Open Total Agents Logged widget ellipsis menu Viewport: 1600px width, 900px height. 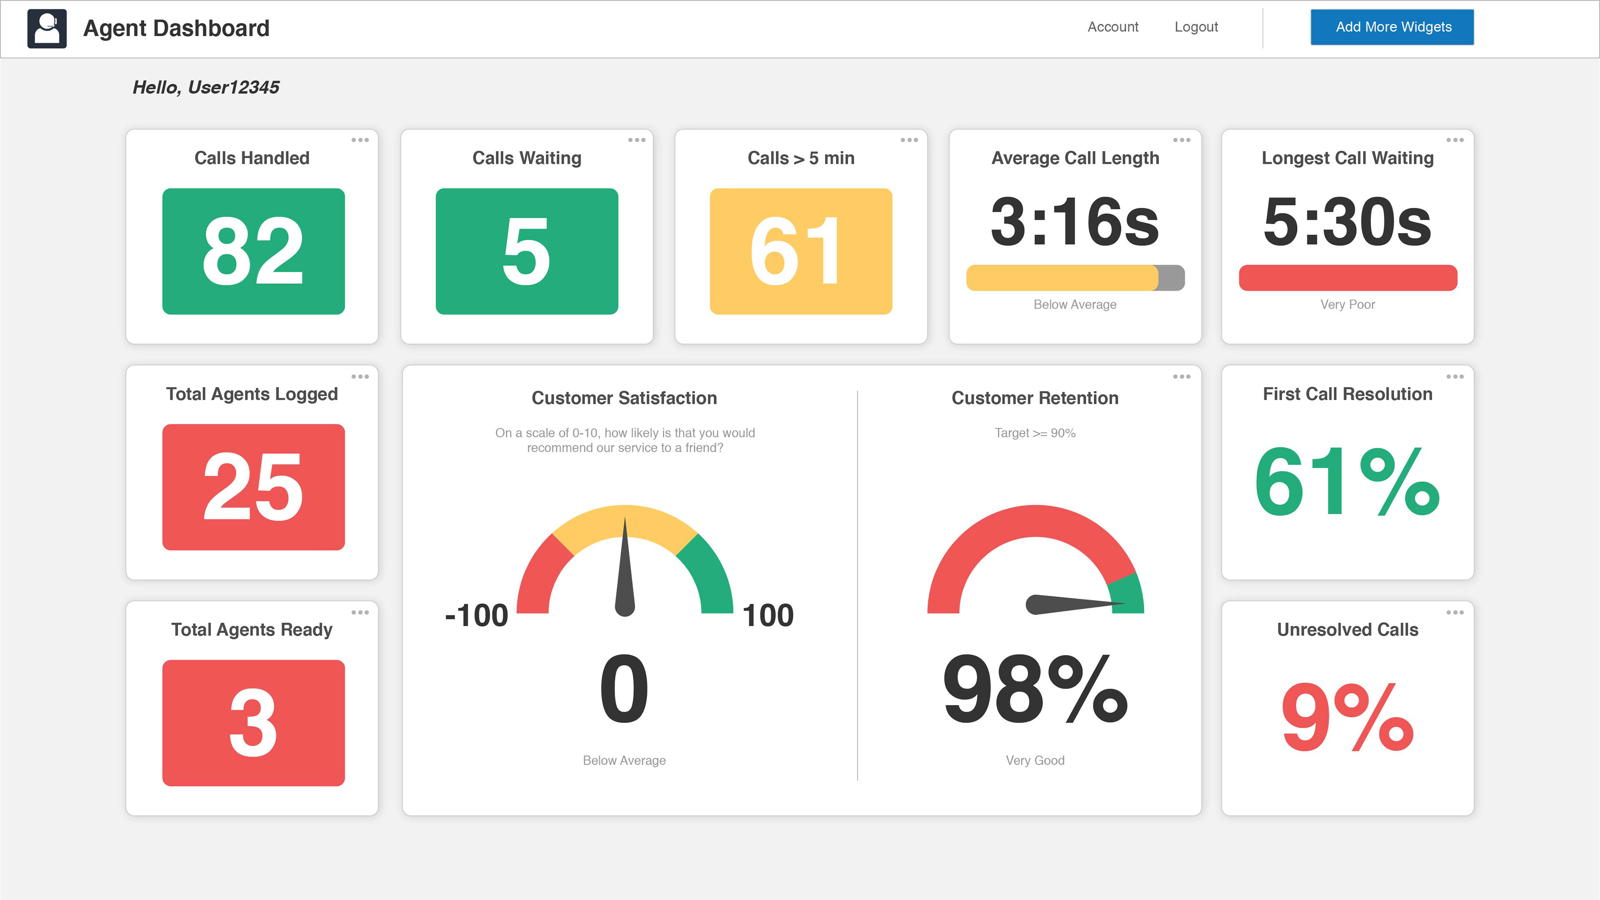[360, 376]
